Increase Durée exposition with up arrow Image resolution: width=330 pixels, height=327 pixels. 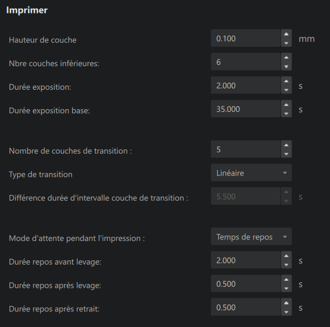pyautogui.click(x=286, y=81)
